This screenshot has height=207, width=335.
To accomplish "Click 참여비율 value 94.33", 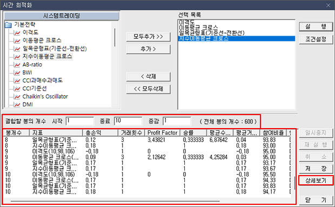I will (x=269, y=180).
